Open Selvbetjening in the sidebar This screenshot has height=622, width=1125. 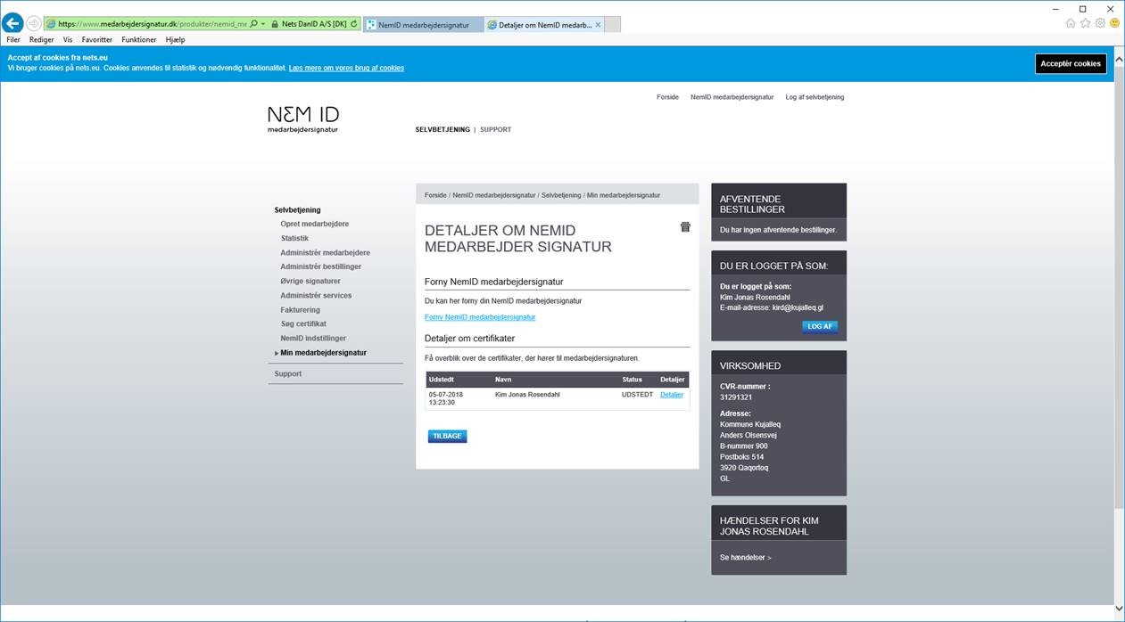[x=297, y=210]
